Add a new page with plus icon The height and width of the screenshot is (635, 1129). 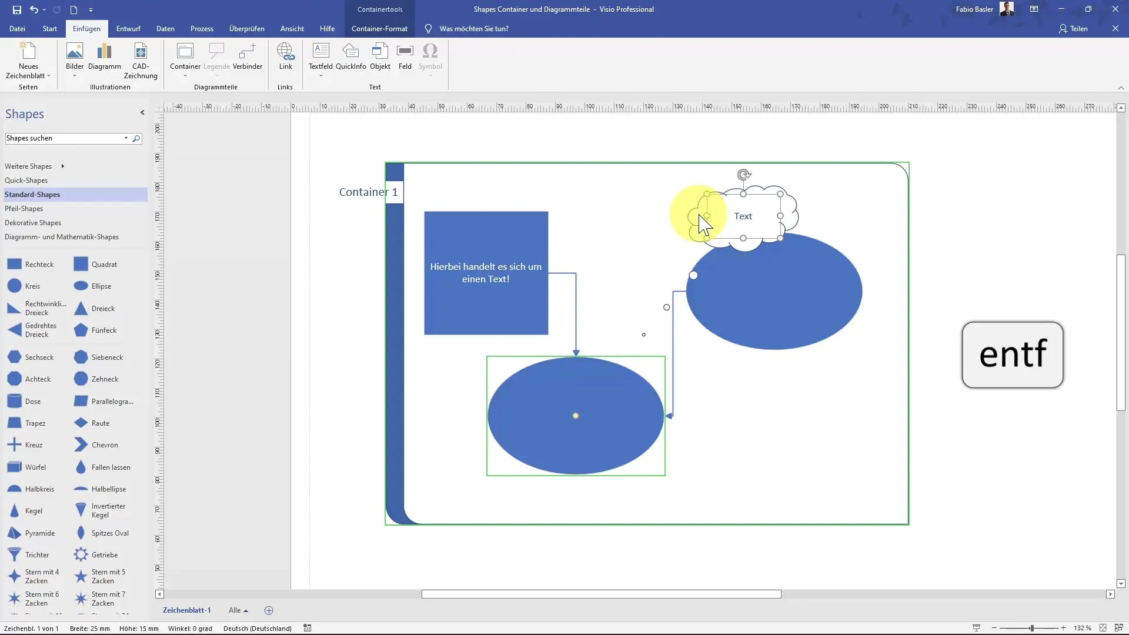coord(269,610)
